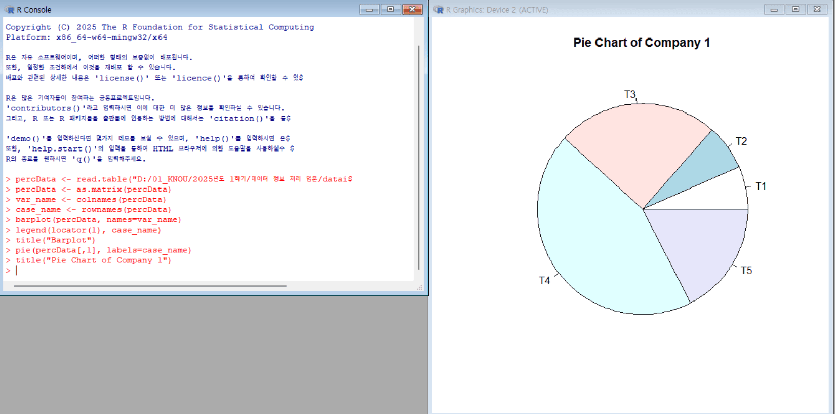Select the white T1 pie slice
This screenshot has width=835, height=414.
tap(724, 192)
